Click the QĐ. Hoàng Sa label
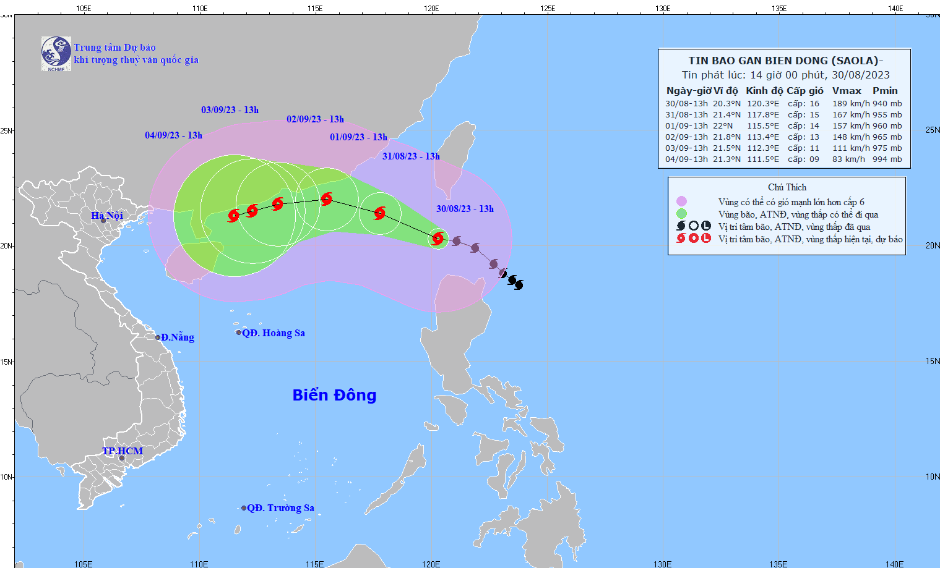The width and height of the screenshot is (940, 568). click(274, 333)
